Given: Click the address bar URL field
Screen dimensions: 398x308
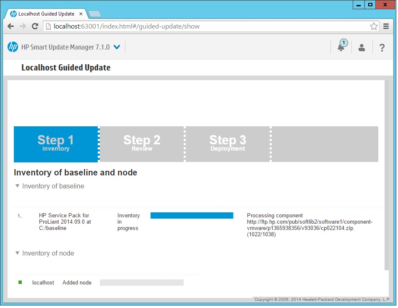Looking at the screenshot, I should pos(210,26).
